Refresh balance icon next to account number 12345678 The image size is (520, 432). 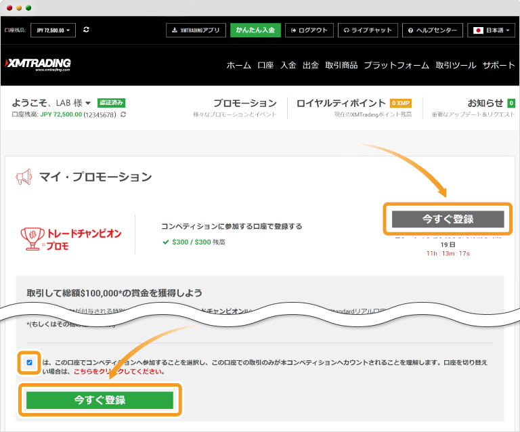(x=123, y=114)
